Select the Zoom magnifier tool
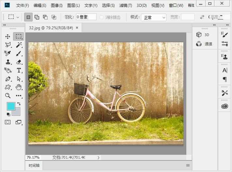Screen dimensions: 232x172 (8, 96)
